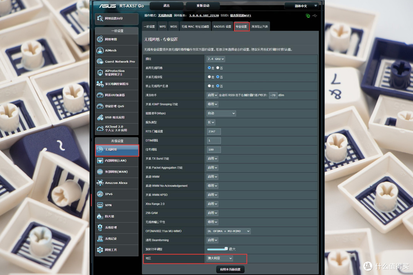Screen dimensions: 413x275
Task: Open 系统管理 administration gear icon
Action: click(100, 227)
